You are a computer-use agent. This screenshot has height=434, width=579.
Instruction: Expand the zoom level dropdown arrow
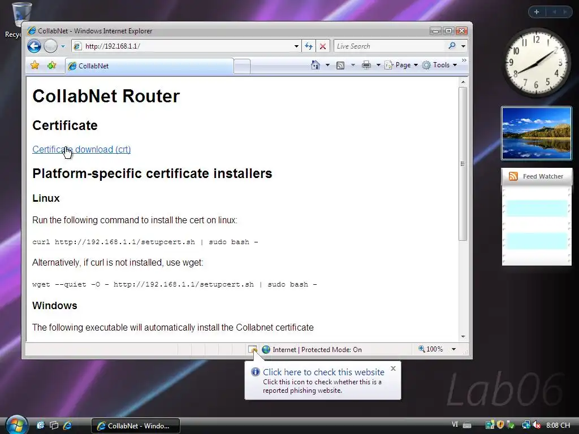[454, 349]
